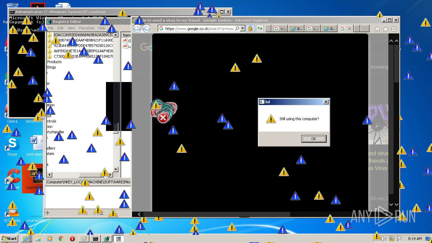
Task: Open Windows Explorer folder on taskbar
Action: point(38,239)
